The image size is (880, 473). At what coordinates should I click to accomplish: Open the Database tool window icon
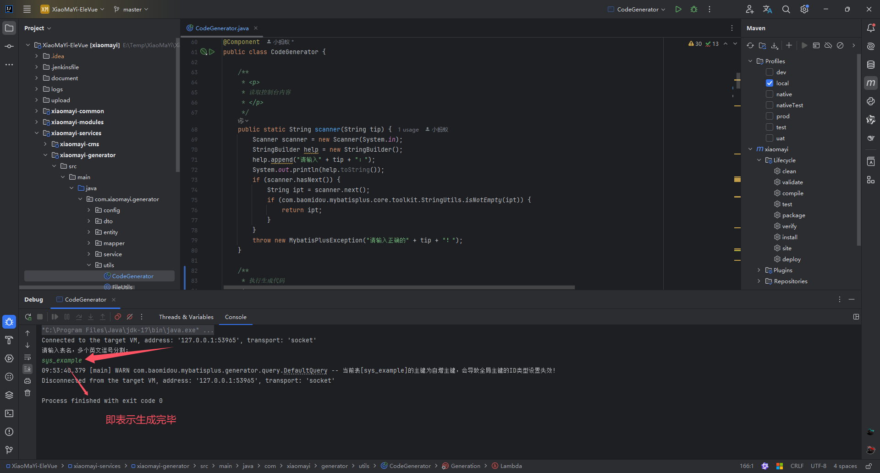point(871,65)
